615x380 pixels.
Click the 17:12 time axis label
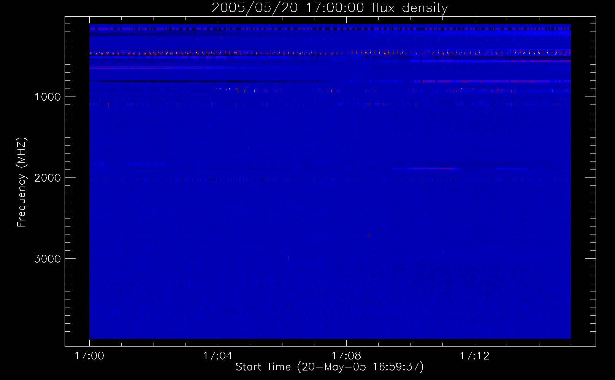(x=475, y=356)
